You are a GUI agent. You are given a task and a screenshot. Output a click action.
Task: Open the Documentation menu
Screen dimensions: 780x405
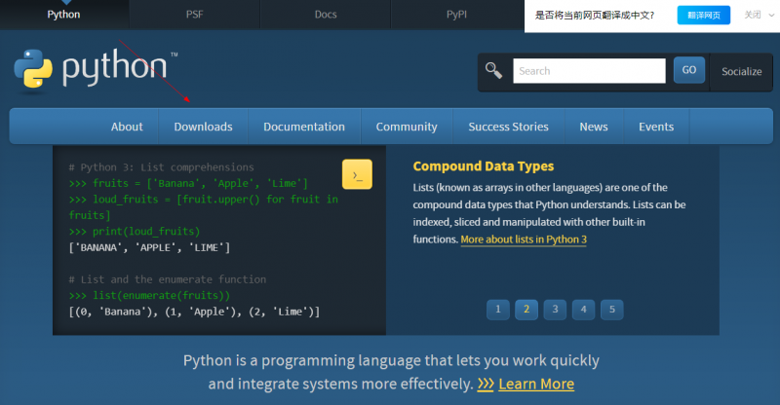(304, 127)
